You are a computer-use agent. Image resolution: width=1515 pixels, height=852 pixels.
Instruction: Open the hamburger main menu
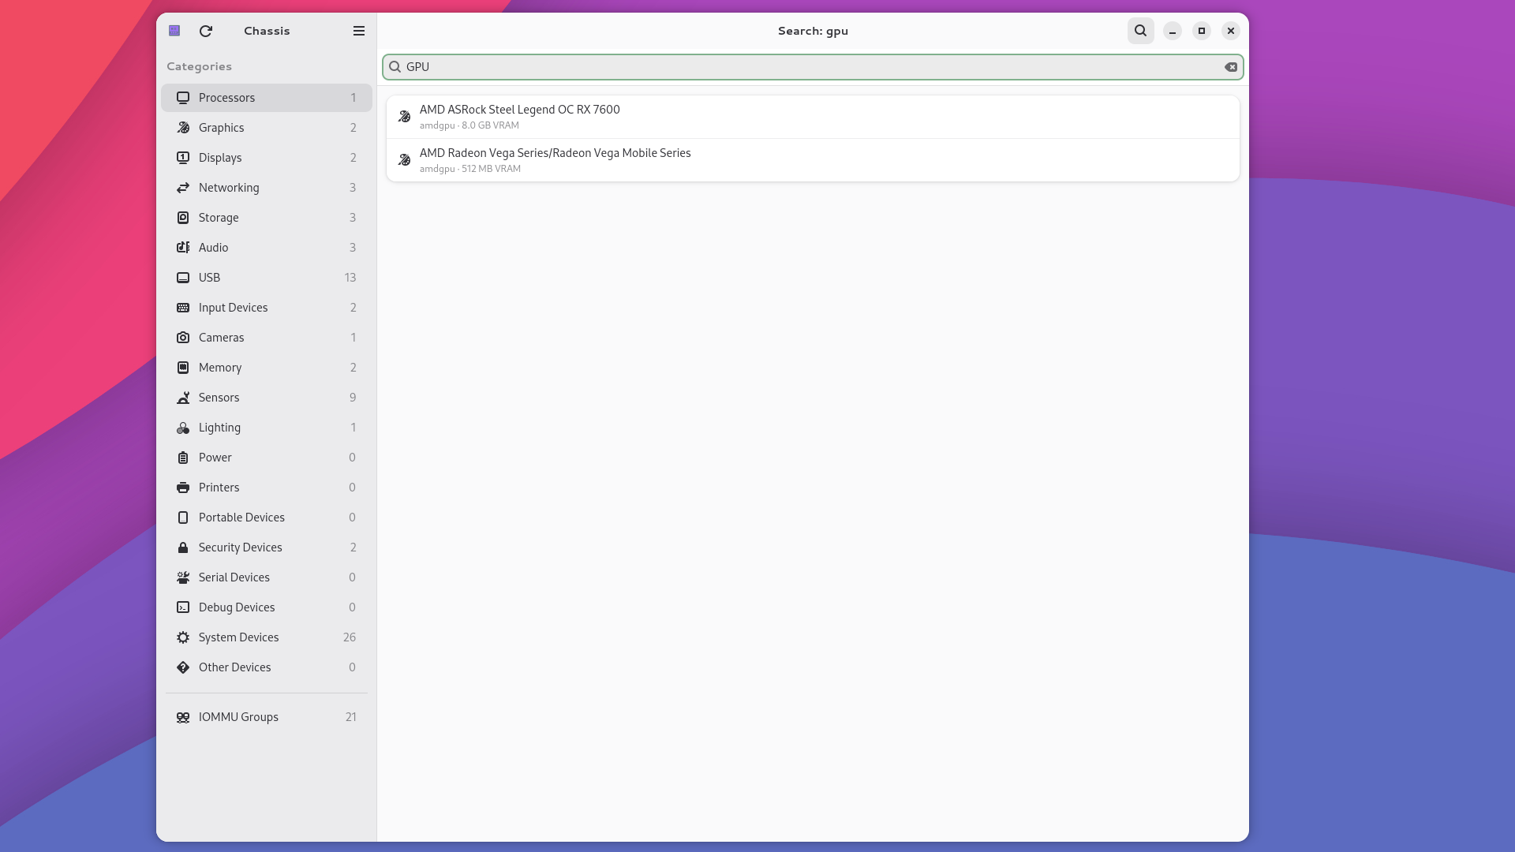(x=358, y=31)
